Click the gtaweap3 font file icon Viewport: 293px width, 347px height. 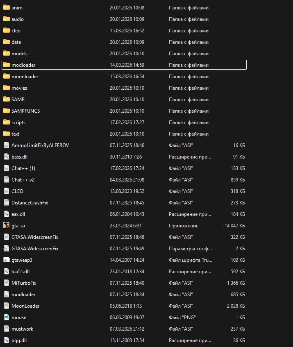point(6,260)
